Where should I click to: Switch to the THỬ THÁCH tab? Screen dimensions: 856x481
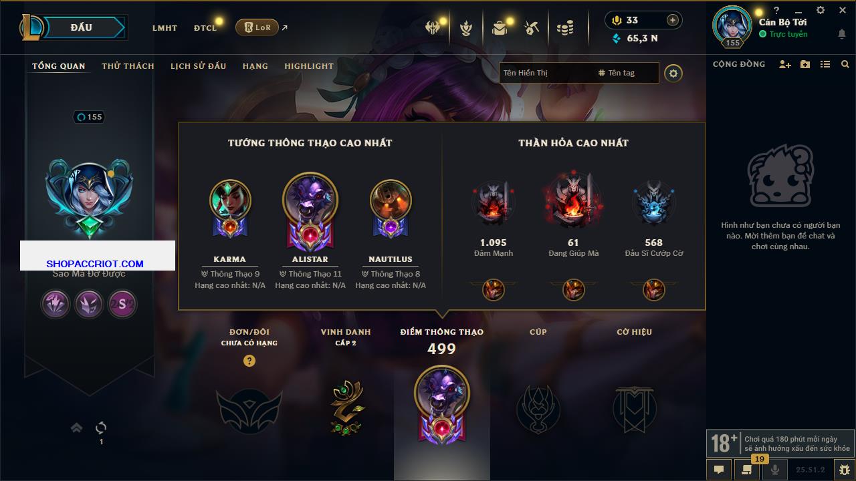click(x=128, y=66)
